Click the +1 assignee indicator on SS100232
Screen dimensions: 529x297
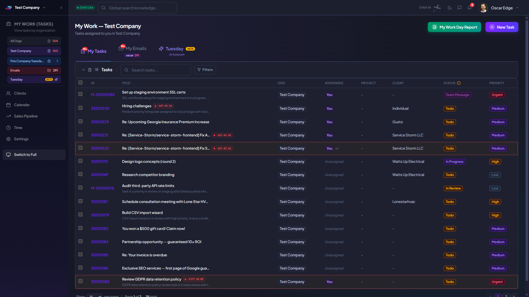pyautogui.click(x=337, y=148)
